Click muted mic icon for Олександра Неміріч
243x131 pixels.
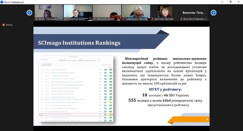pos(124,19)
